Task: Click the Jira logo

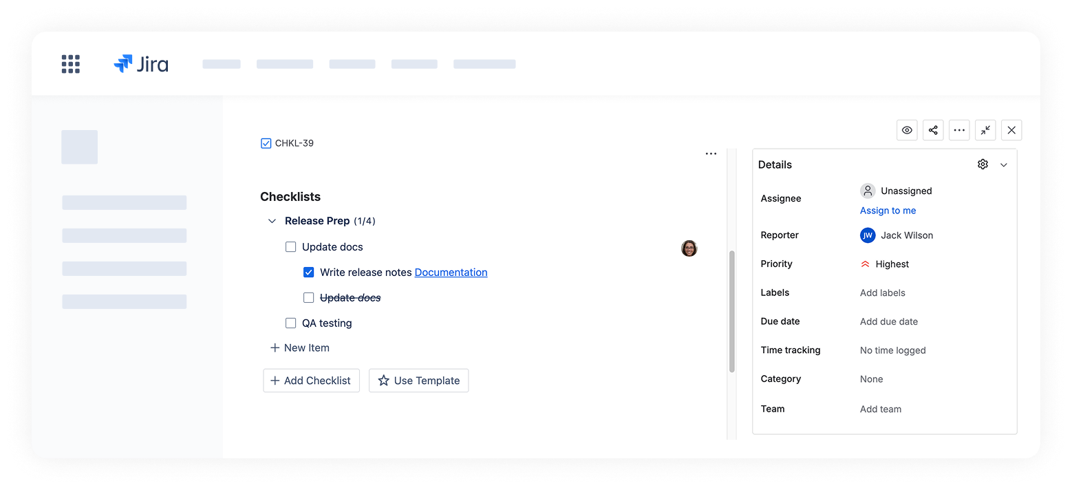Action: 141,64
